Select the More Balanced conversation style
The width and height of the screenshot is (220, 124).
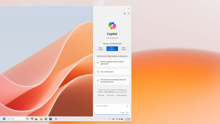[112, 48]
